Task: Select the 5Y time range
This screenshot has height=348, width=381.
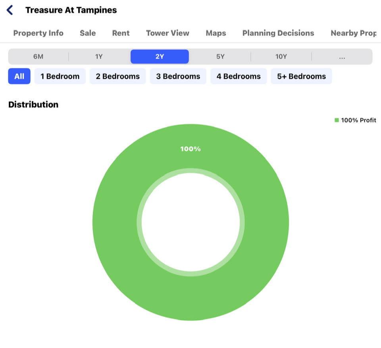Action: point(220,57)
